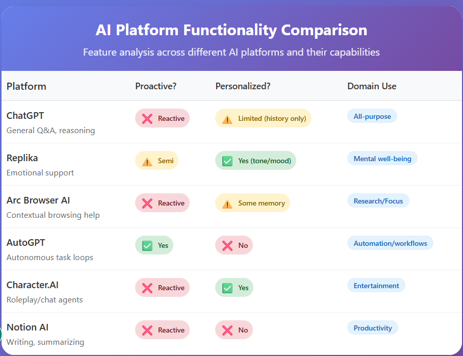Click red X icon in Notion AI Personalized cell
463x356 pixels.
click(227, 330)
